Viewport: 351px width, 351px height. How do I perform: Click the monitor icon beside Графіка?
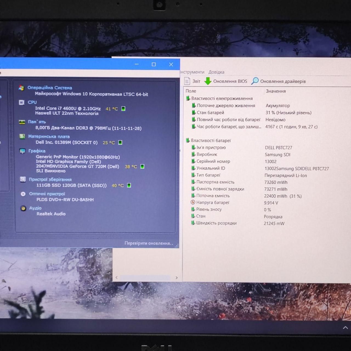pos(22,151)
